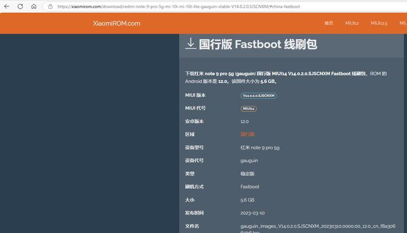This screenshot has width=407, height=233.
Task: Click the 设备型号 label
Action: 194,147
